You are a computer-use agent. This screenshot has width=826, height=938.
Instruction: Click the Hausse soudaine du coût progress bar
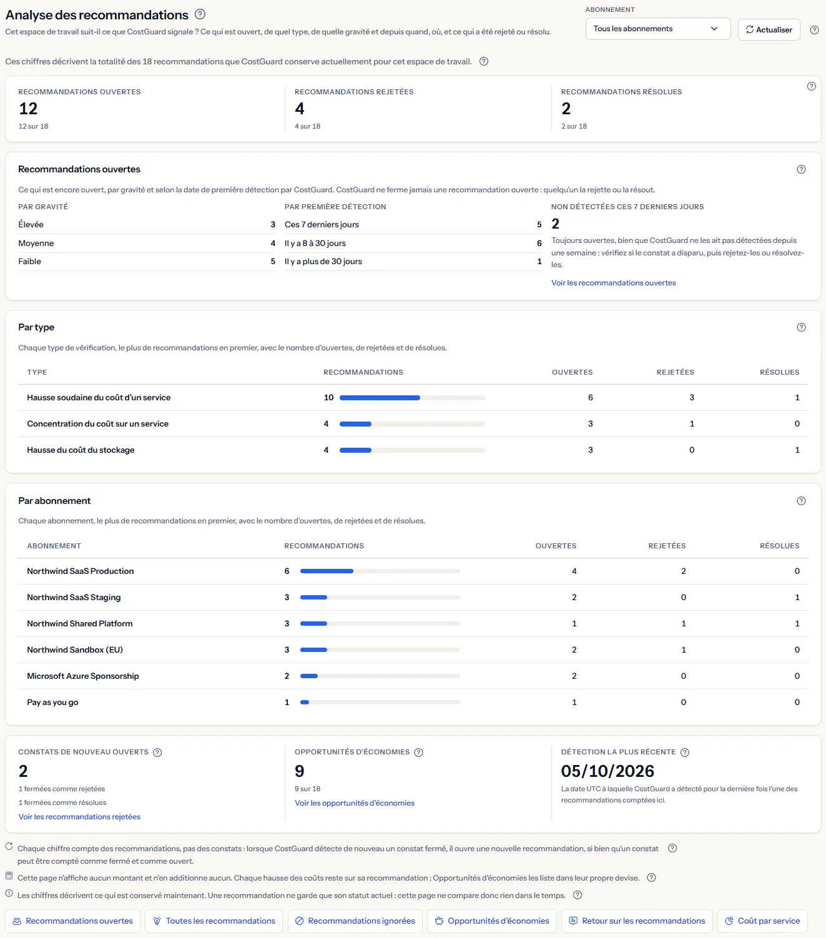(412, 398)
